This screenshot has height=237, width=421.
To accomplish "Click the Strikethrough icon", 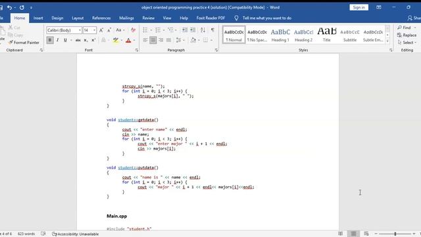I will tap(78, 40).
